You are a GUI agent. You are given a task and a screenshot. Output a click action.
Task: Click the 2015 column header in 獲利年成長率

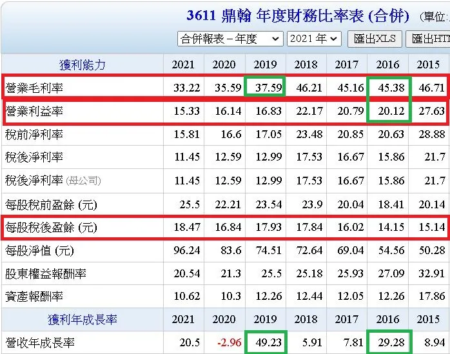[428, 319]
